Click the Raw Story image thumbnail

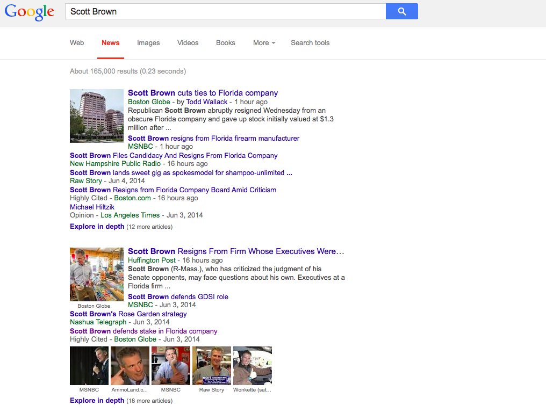212,366
